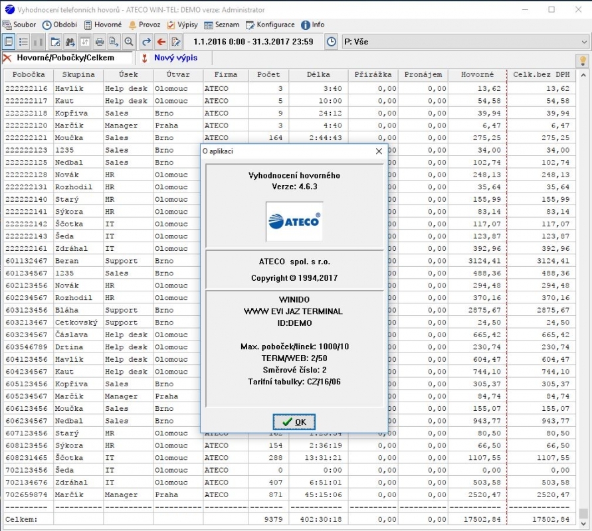
Task: Click the checklist with pencil toolbar icon
Action: tap(176, 41)
